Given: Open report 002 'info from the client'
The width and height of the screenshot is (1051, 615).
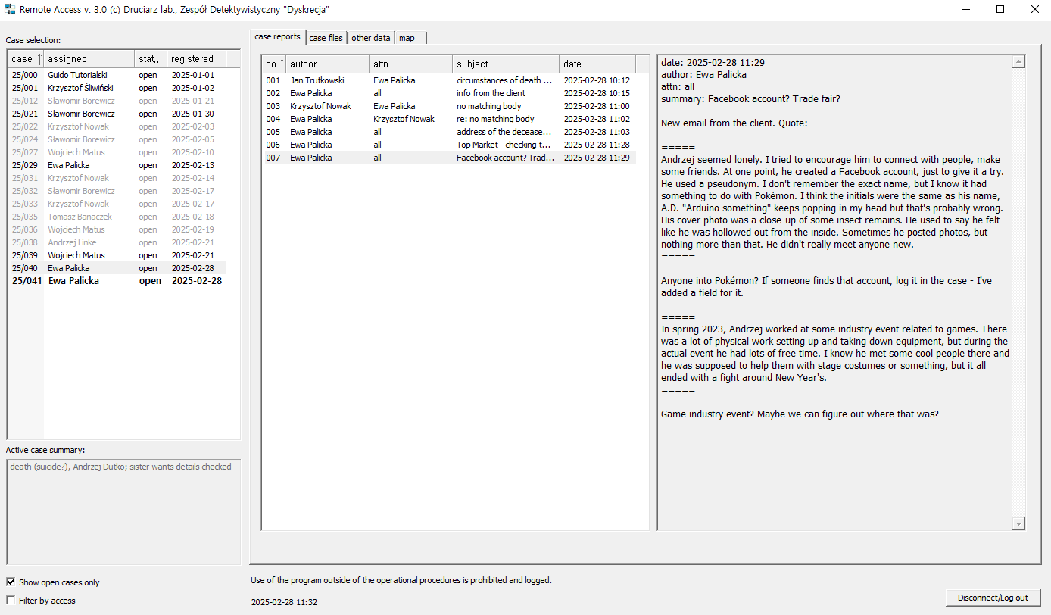Looking at the screenshot, I should point(449,93).
